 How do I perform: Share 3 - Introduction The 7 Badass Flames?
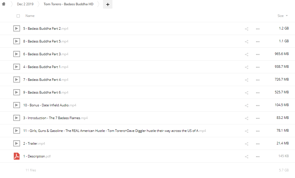click(247, 118)
